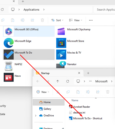Open the See more ellipsis menu in the Applications toolbar
Image resolution: width=115 pixels, height=129 pixels.
[x=91, y=20]
